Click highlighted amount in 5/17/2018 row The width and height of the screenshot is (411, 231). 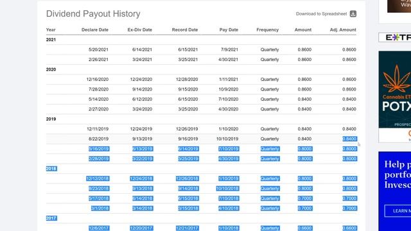pyautogui.click(x=305, y=198)
